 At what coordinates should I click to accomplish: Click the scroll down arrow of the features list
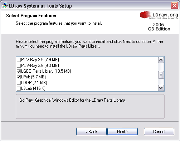pyautogui.click(x=161, y=88)
